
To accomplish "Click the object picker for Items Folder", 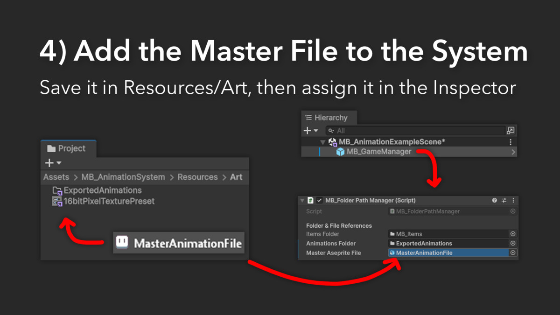I will (x=513, y=234).
